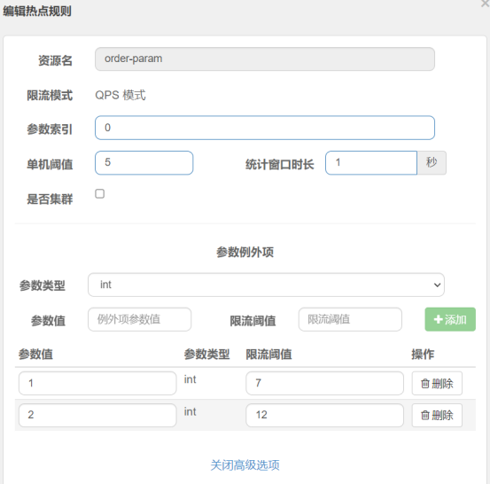Close the edit hotspot rule dialog
Image resolution: width=490 pixels, height=484 pixels.
(x=486, y=4)
